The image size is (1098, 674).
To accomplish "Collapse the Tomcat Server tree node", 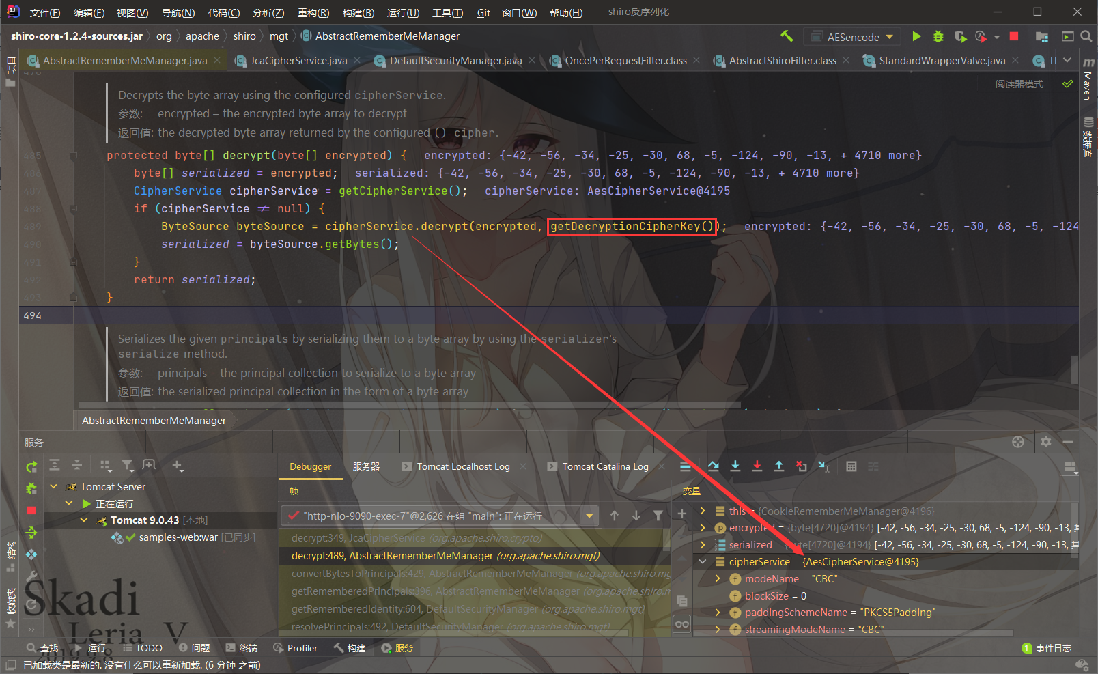I will [x=53, y=486].
